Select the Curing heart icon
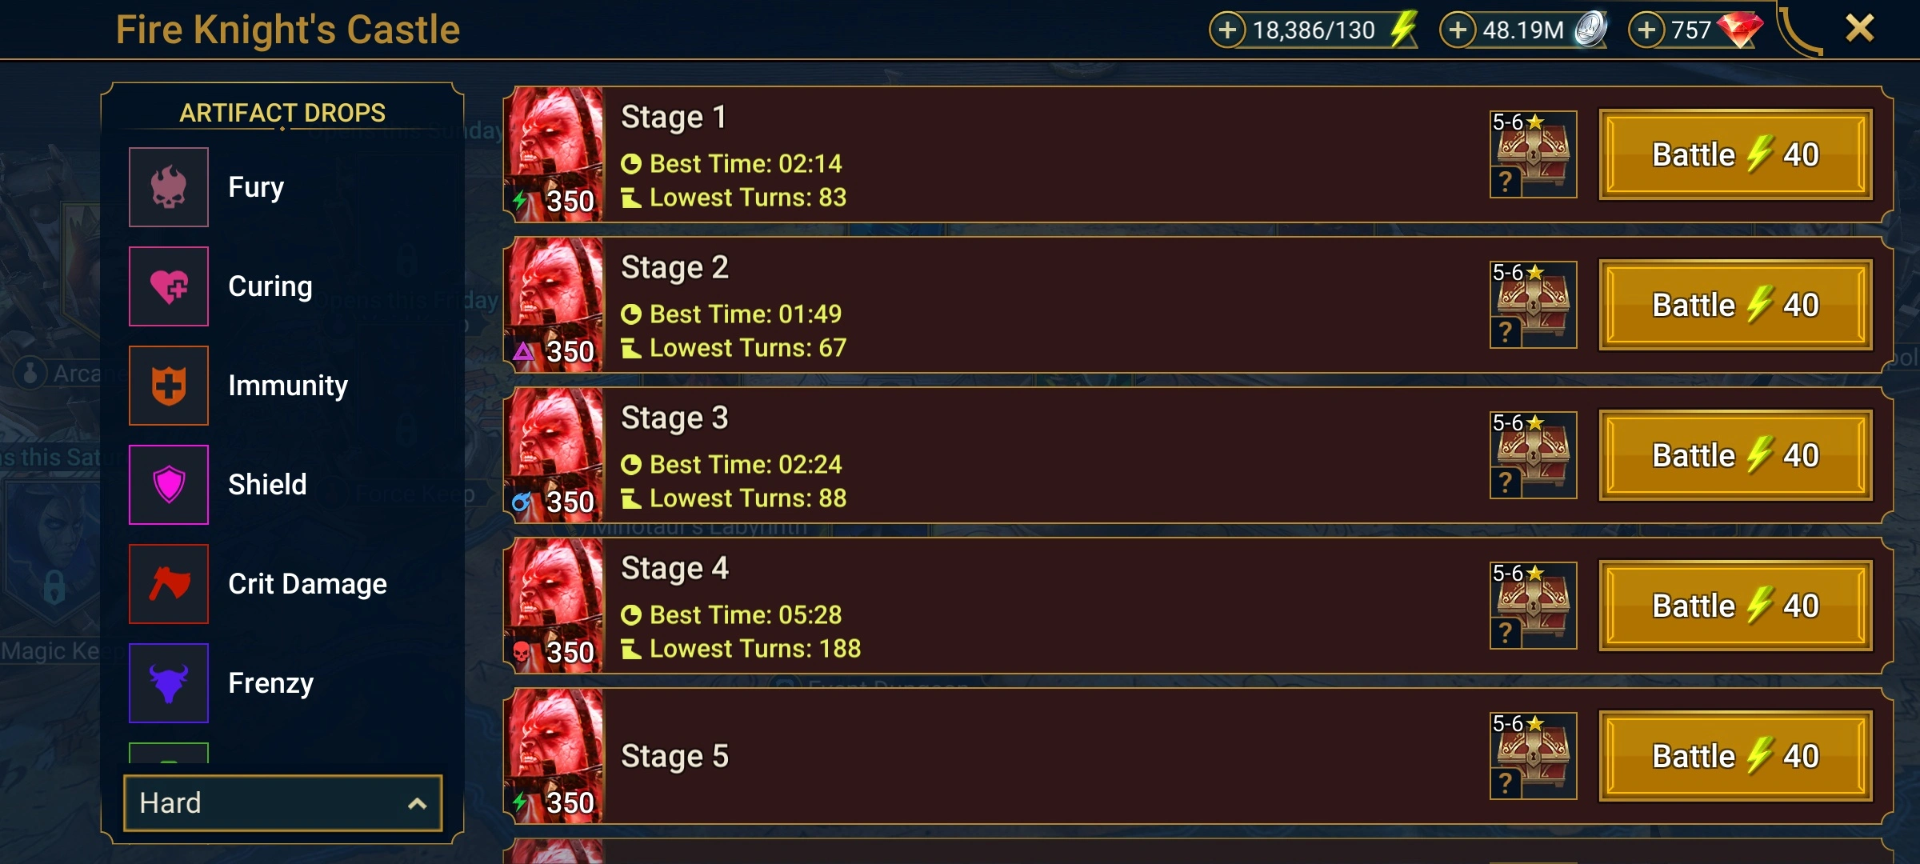The height and width of the screenshot is (864, 1920). 169,286
